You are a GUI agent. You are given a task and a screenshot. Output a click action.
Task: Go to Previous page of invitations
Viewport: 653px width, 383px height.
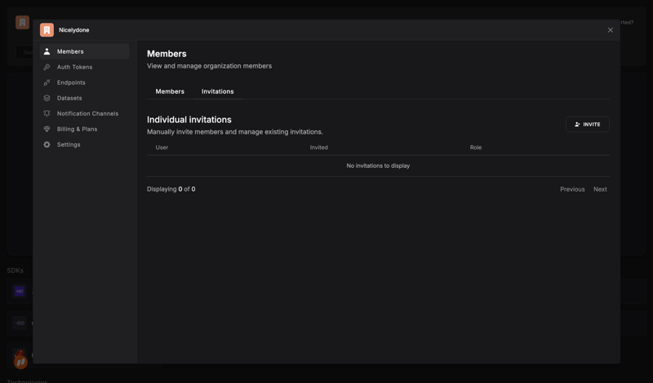pos(572,189)
